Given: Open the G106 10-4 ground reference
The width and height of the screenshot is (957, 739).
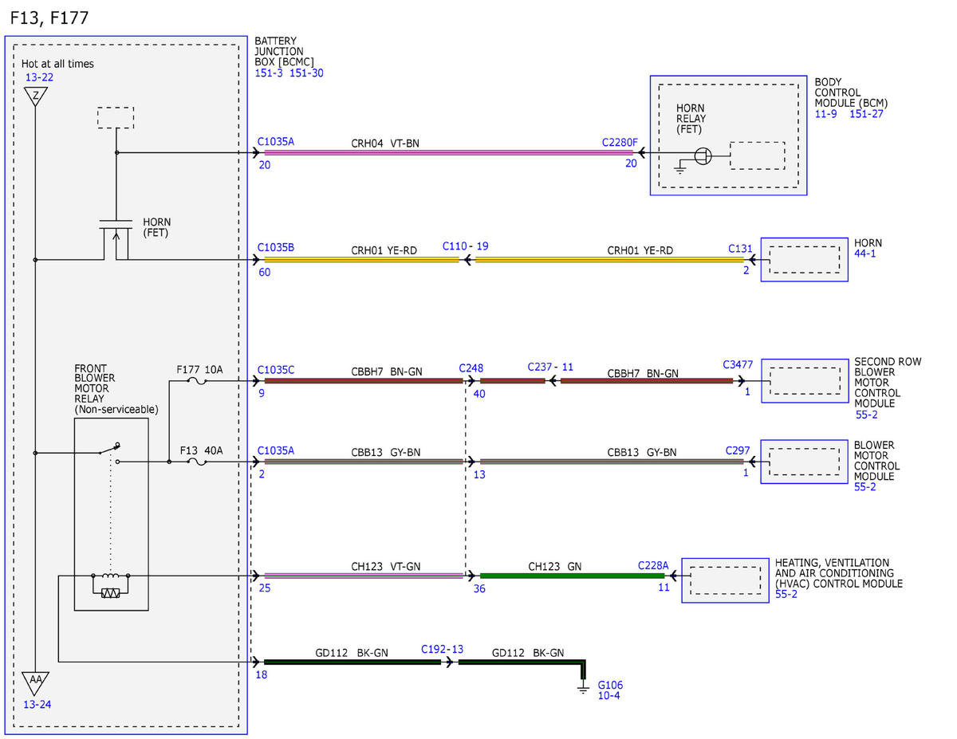Looking at the screenshot, I should pos(608,695).
